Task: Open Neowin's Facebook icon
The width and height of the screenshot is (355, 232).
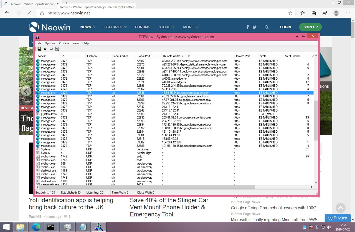Action: point(248,27)
